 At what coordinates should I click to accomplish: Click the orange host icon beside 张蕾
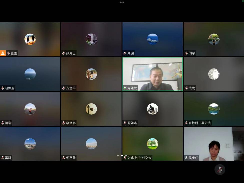3,53
